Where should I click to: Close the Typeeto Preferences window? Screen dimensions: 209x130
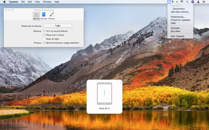click(6, 10)
